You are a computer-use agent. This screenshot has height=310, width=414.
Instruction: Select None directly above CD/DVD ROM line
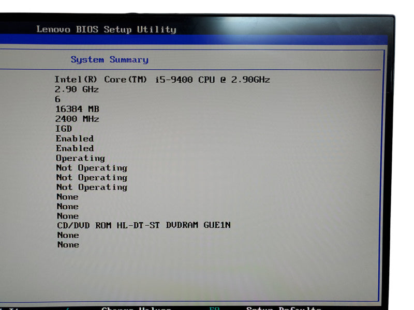68,216
